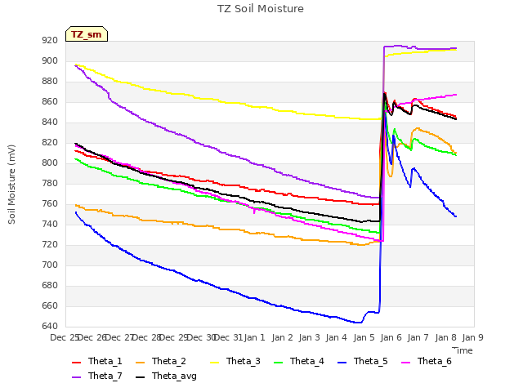Viewport: 523px width, 392px height.
Task: Click the 640 y-axis tick label
Action: click(50, 326)
